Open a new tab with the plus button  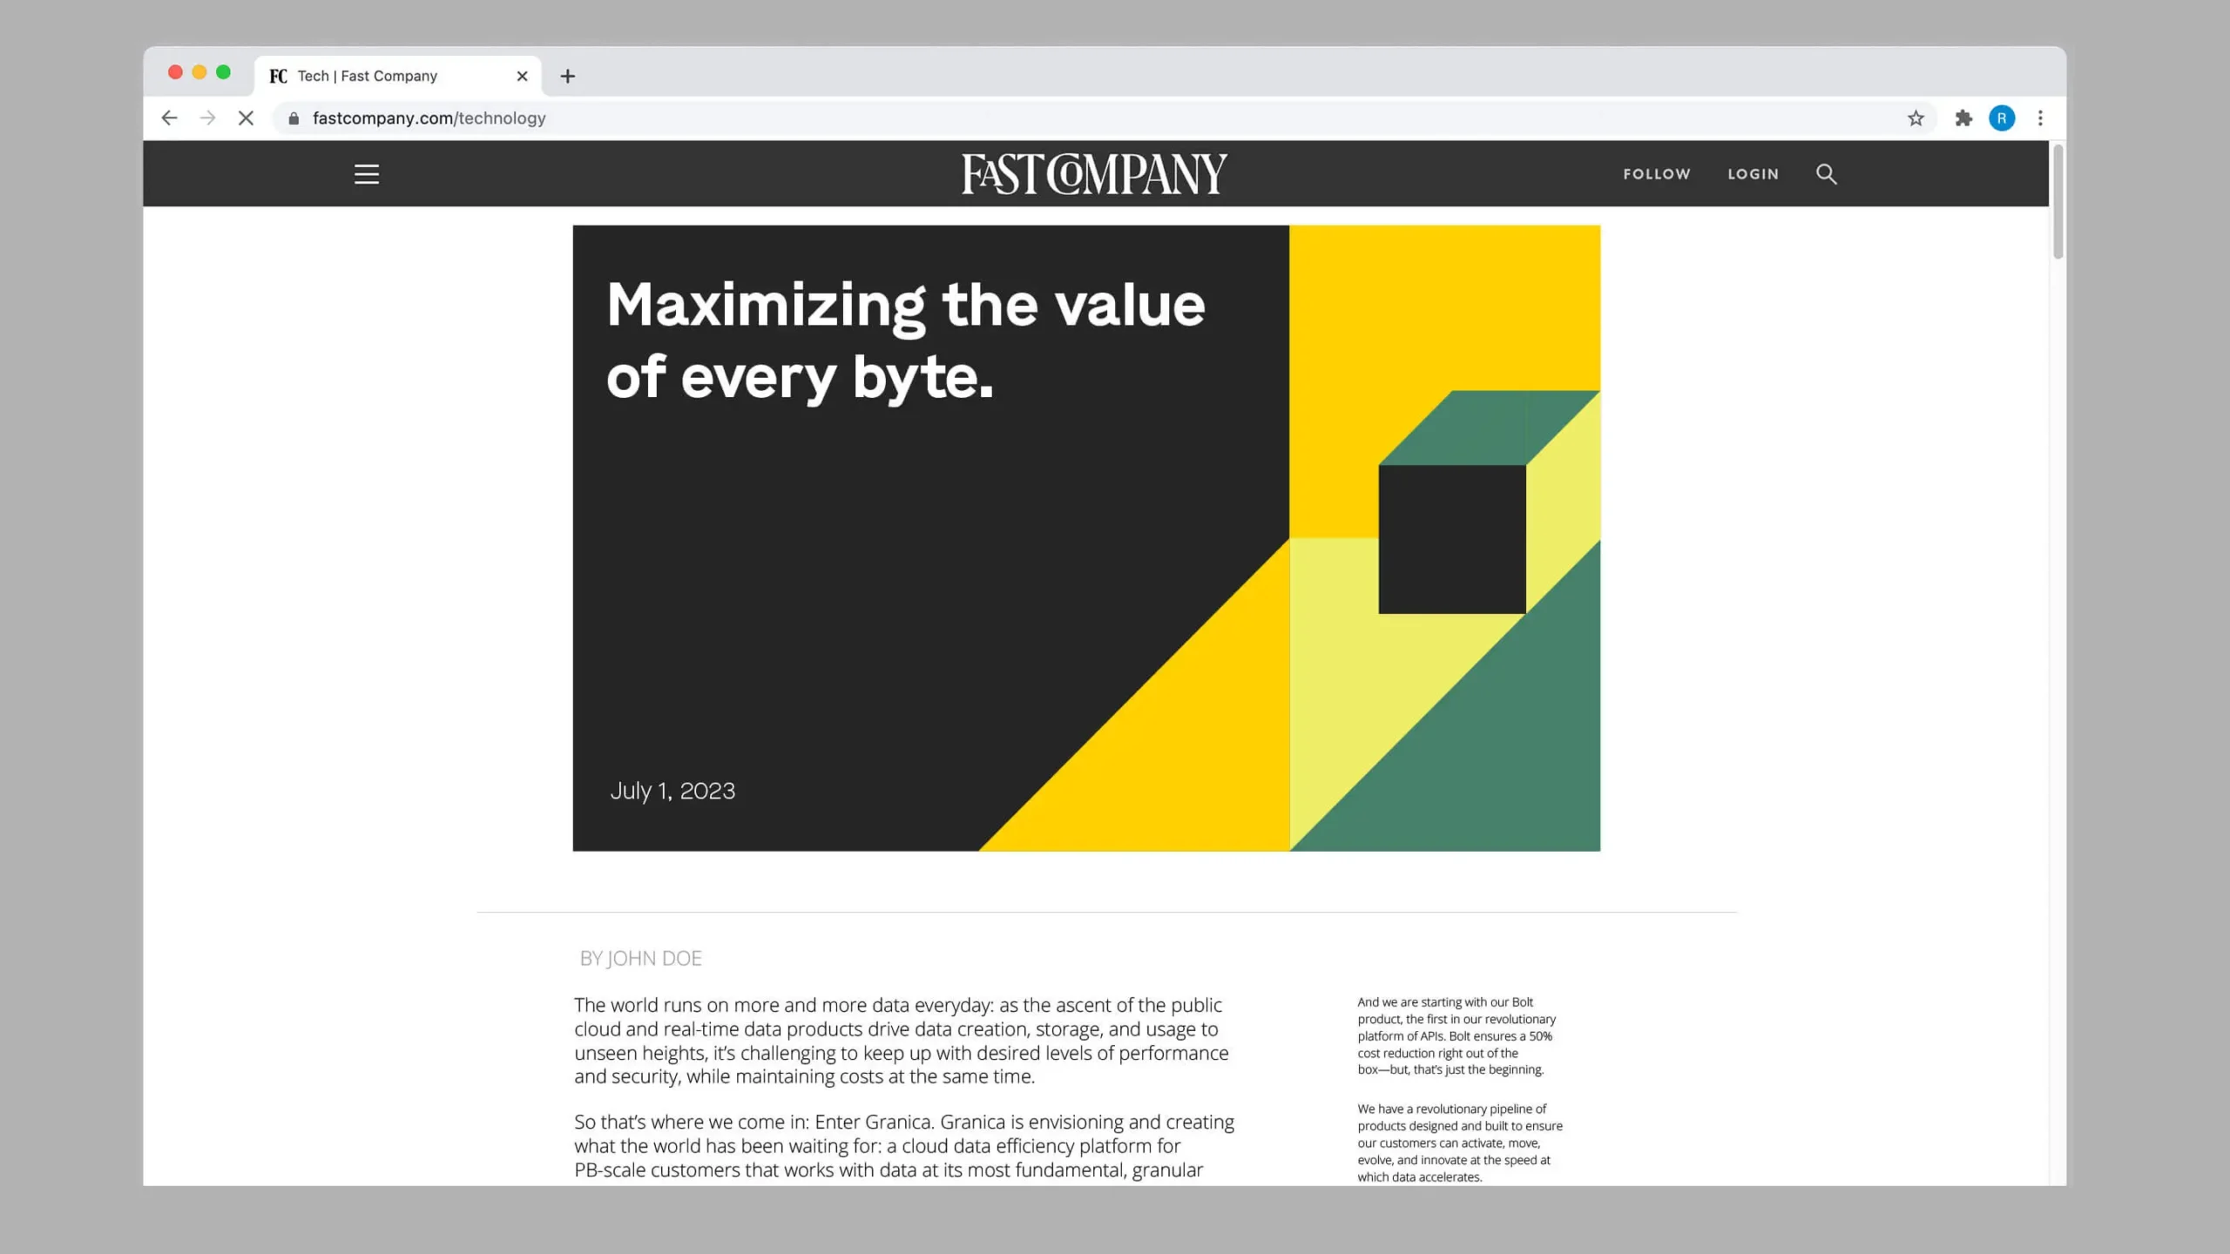pos(567,76)
